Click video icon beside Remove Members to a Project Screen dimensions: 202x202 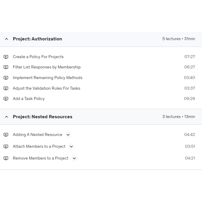click(6, 158)
